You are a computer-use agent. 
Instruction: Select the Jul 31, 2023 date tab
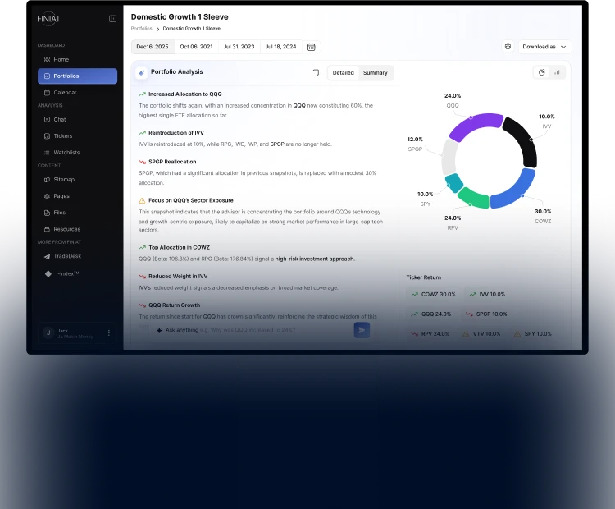239,47
